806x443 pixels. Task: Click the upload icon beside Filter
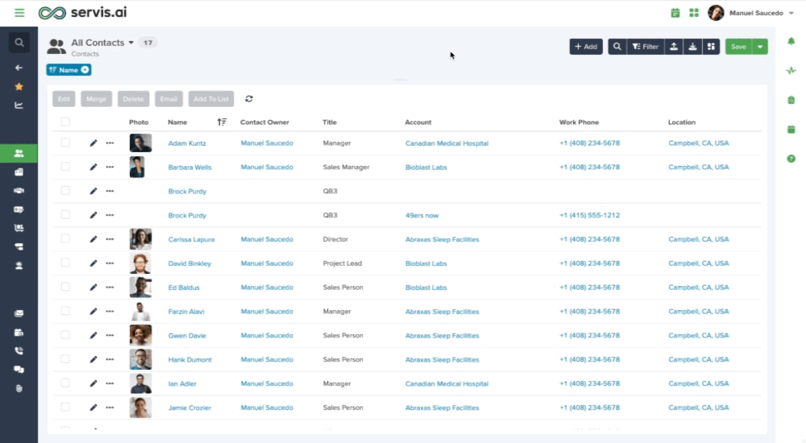(673, 47)
